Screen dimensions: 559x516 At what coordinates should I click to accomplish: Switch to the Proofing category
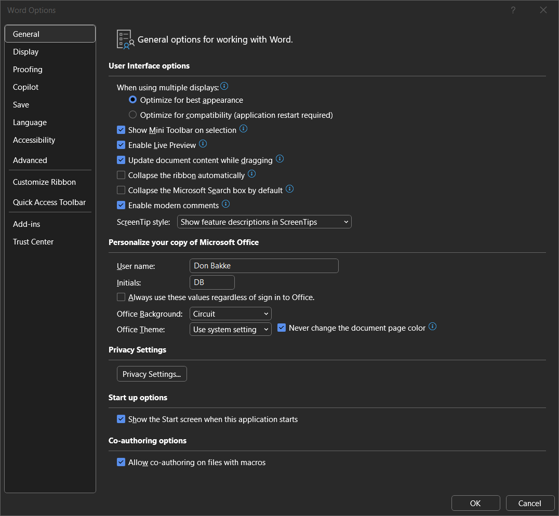tap(28, 70)
